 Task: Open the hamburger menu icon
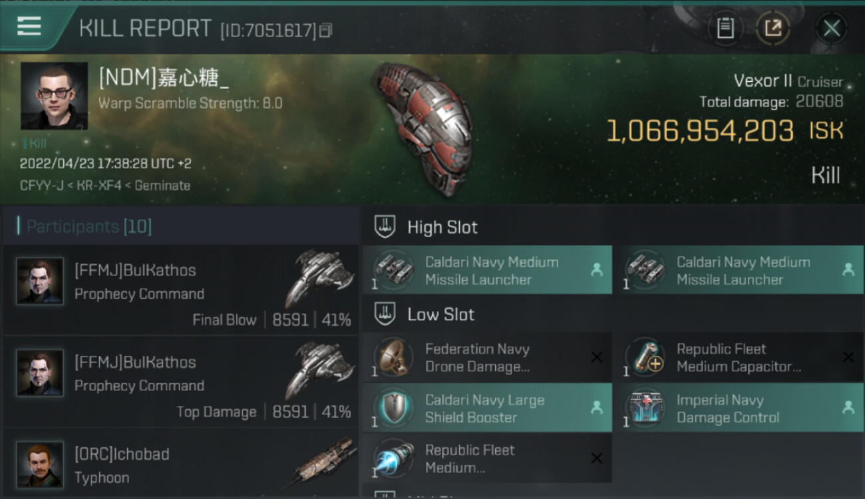tap(29, 27)
